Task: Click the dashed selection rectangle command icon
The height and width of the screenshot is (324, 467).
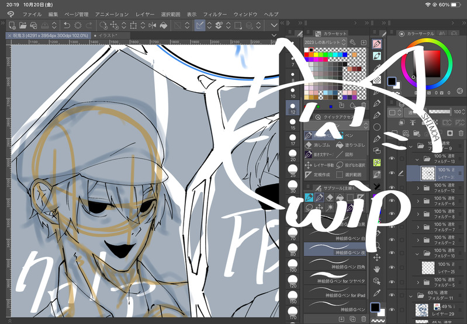Action: [x=238, y=25]
